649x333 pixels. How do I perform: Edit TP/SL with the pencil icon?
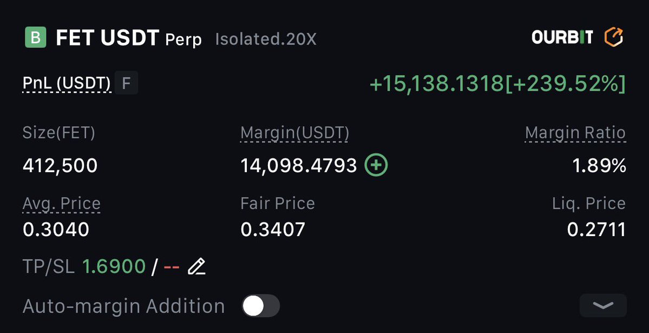point(196,266)
